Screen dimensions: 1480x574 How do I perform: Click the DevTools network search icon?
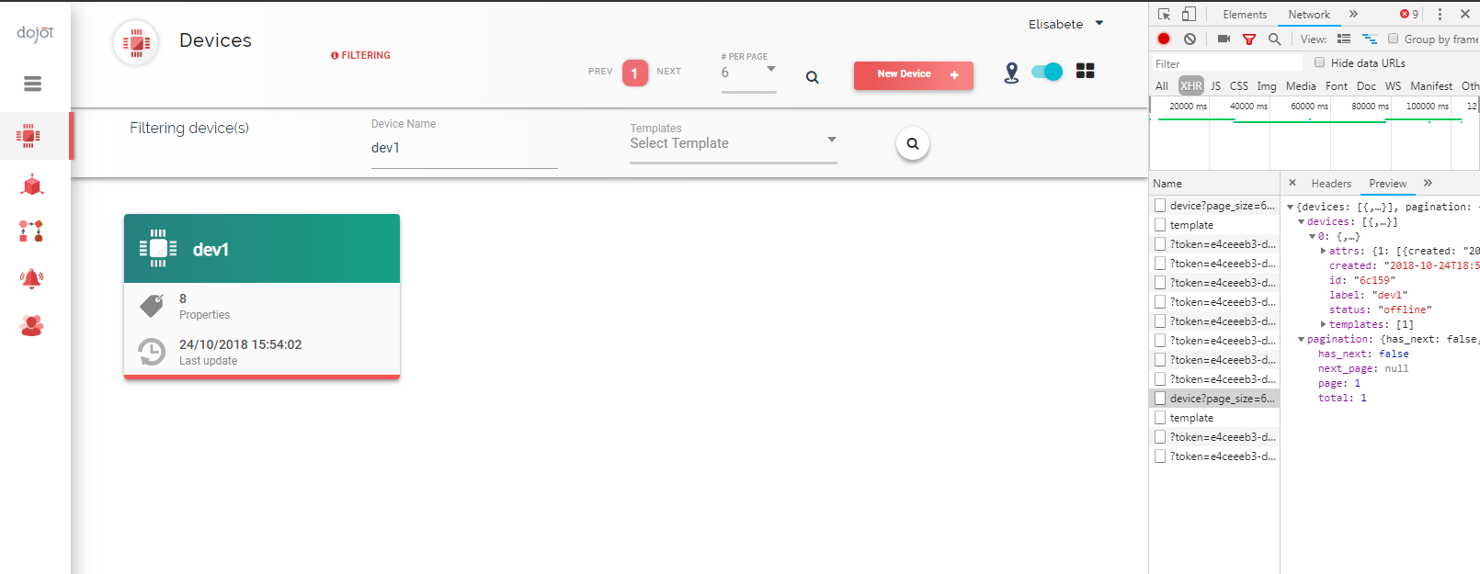click(1274, 39)
